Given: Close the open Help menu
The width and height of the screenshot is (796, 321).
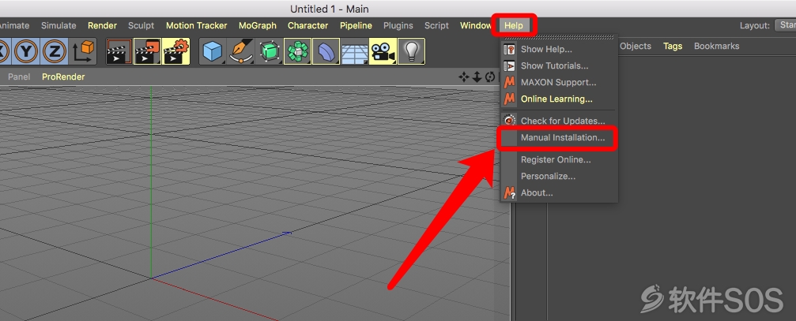Looking at the screenshot, I should [x=514, y=25].
